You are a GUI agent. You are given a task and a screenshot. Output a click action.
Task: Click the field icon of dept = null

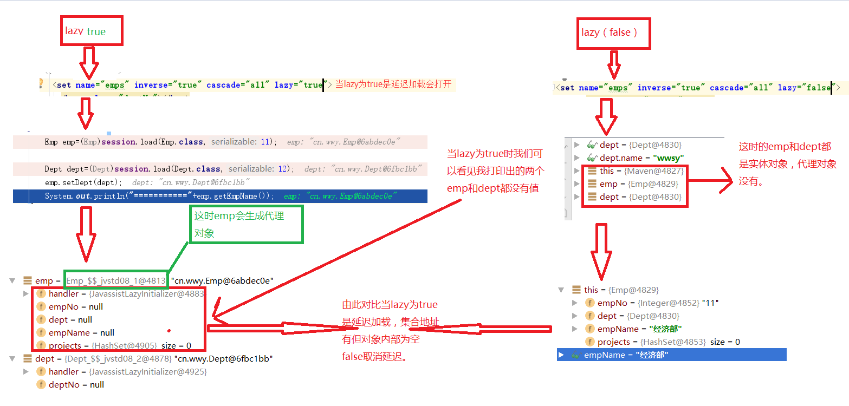(41, 319)
